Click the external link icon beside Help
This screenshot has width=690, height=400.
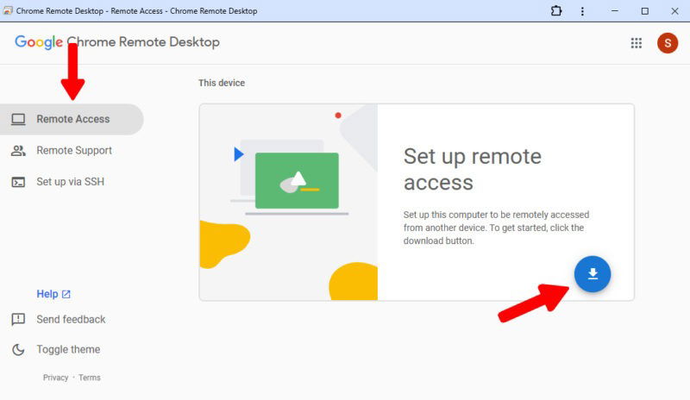(x=66, y=294)
